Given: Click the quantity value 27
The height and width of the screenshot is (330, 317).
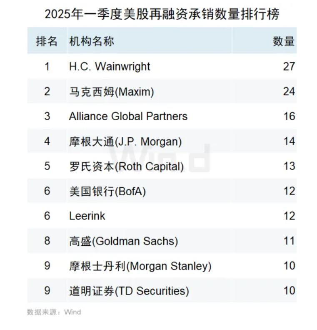Looking at the screenshot, I should tap(289, 66).
